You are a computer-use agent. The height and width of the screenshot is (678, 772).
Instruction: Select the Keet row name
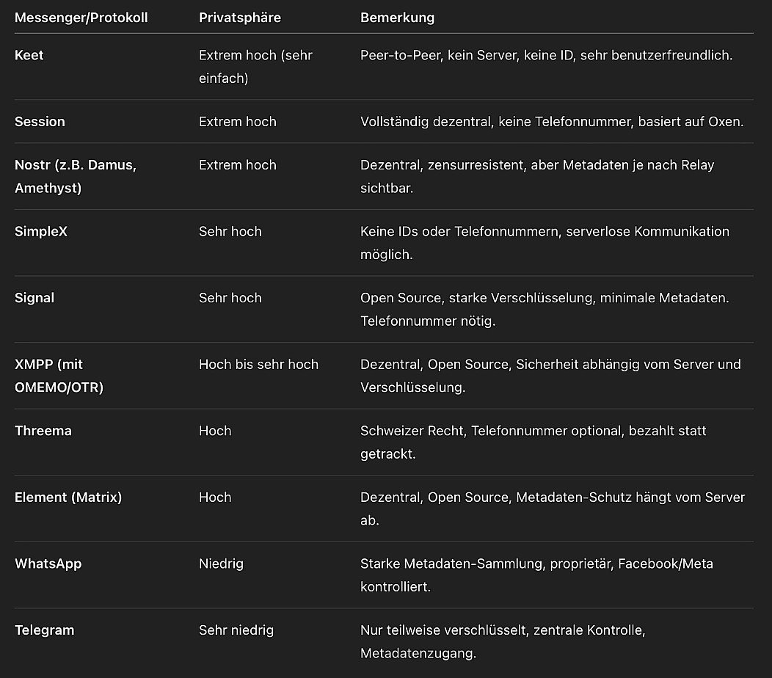pos(29,56)
